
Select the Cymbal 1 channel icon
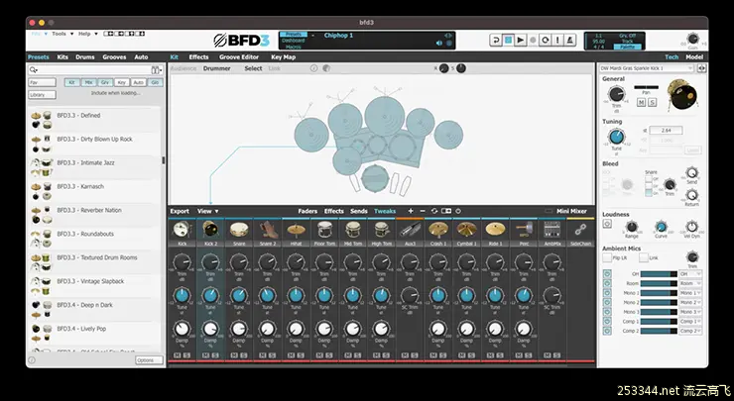click(x=467, y=230)
